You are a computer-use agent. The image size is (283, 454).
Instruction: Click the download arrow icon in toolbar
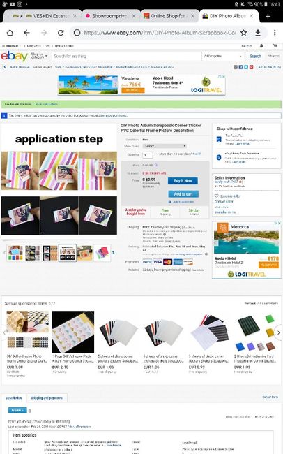pos(258,33)
